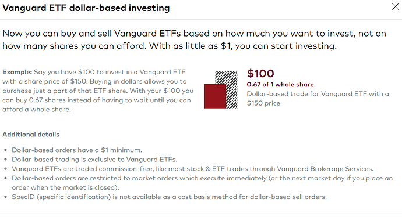The height and width of the screenshot is (217, 402).
Task: Select the market orders restriction bullet
Action: coord(202,183)
